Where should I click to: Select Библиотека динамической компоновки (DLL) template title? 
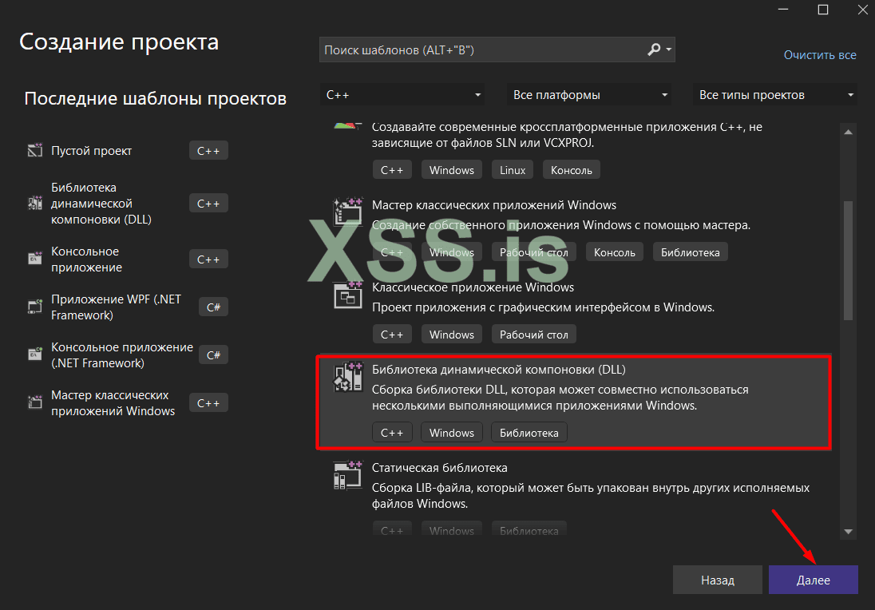point(498,370)
